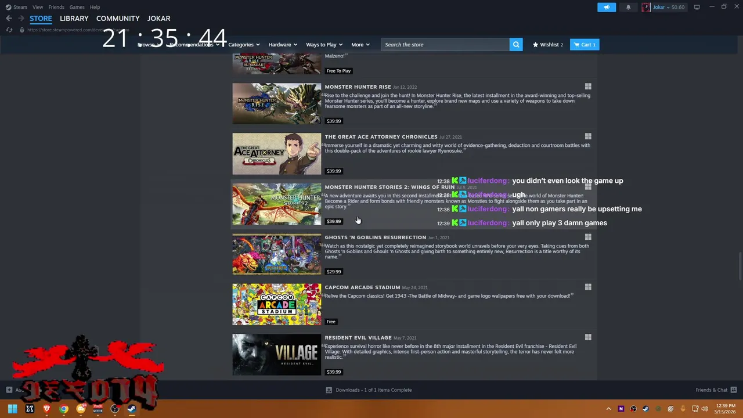This screenshot has width=743, height=418.
Task: Open Windows Start menu
Action: [12, 409]
